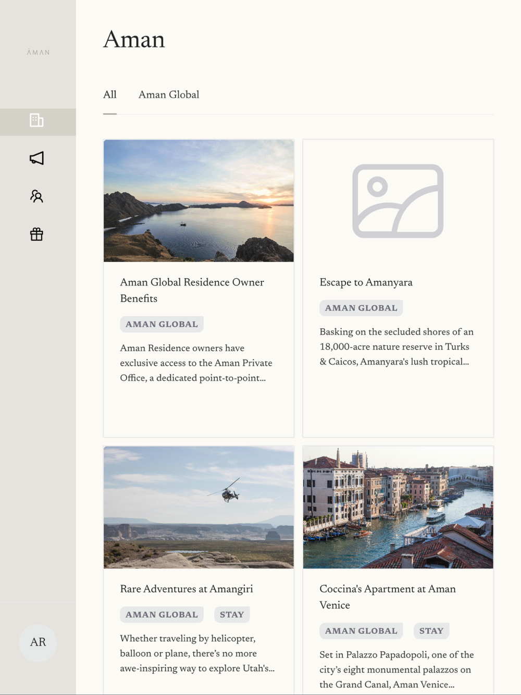
Task: Click the Aman page heading
Action: [x=134, y=40]
